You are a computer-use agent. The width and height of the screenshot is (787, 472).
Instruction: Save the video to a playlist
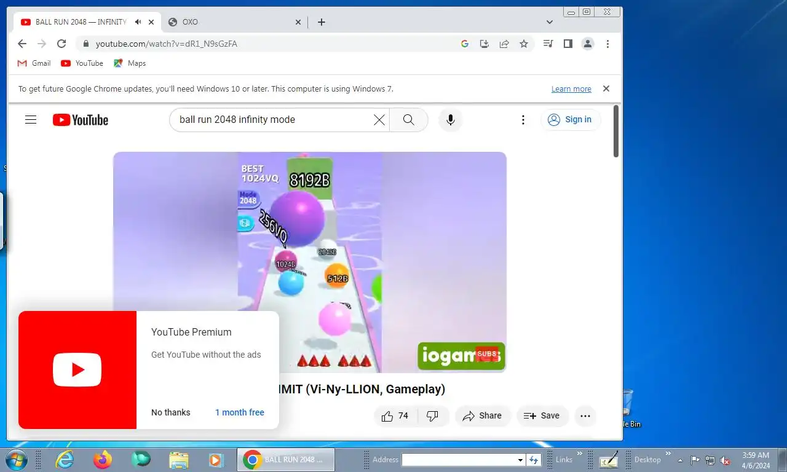click(542, 416)
